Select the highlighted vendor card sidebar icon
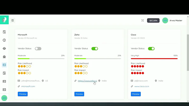The image size is (189, 106). coord(4,65)
